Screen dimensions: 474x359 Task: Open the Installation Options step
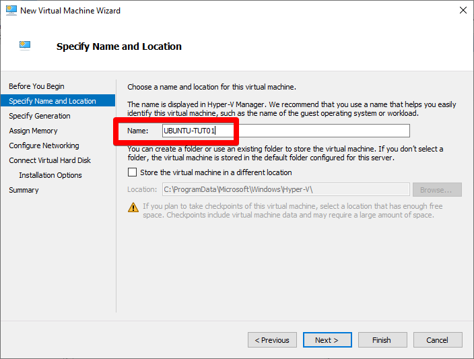click(x=50, y=175)
